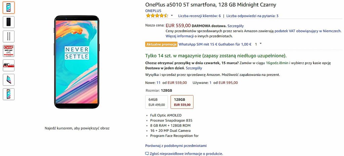Open the CHIP 'sehr gut' award thumbnail
Viewport: 344px width, 156px height.
[8, 51]
